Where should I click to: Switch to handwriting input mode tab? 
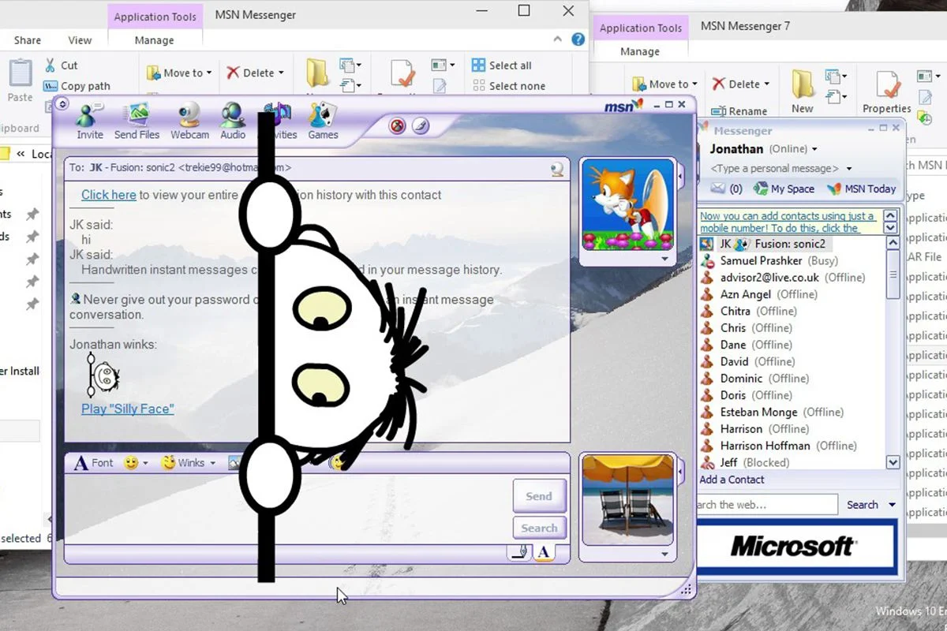(x=519, y=553)
